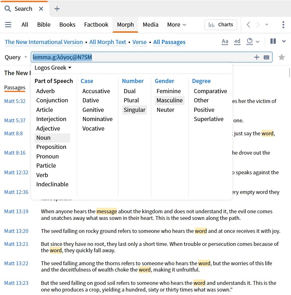Select Adverb part of speech

tap(46, 91)
